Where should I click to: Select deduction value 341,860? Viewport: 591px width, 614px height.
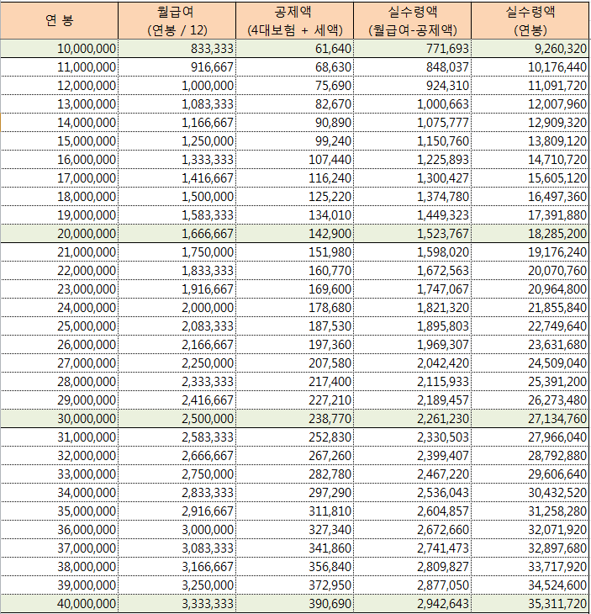295,548
